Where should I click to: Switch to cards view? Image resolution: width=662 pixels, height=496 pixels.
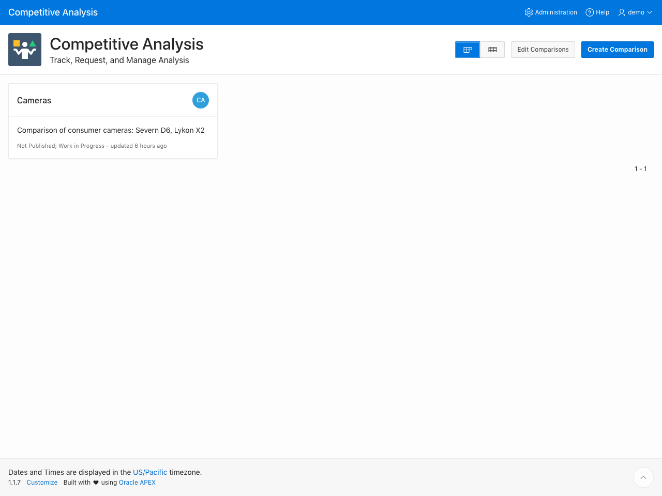[x=468, y=50]
